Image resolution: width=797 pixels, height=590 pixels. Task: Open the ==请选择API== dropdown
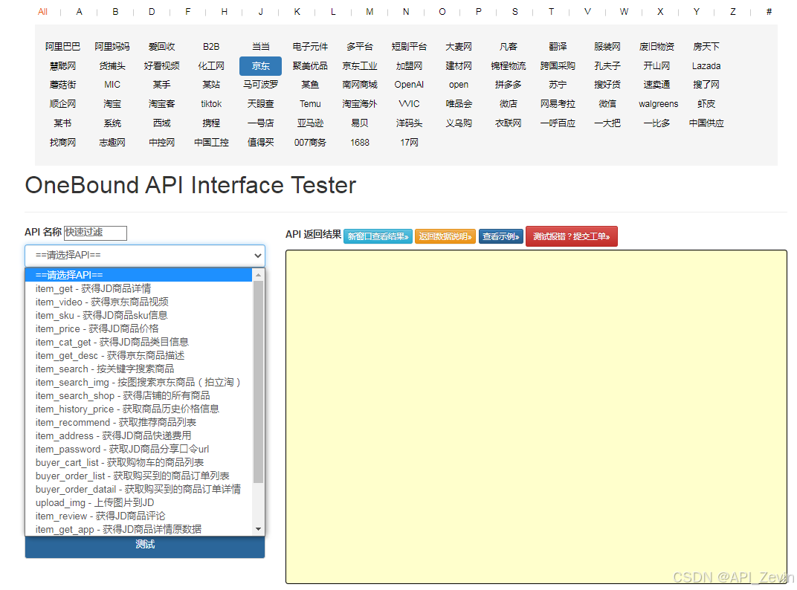point(145,255)
